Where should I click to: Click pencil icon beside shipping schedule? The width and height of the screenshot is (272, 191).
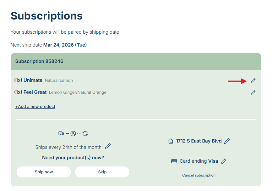click(x=108, y=146)
